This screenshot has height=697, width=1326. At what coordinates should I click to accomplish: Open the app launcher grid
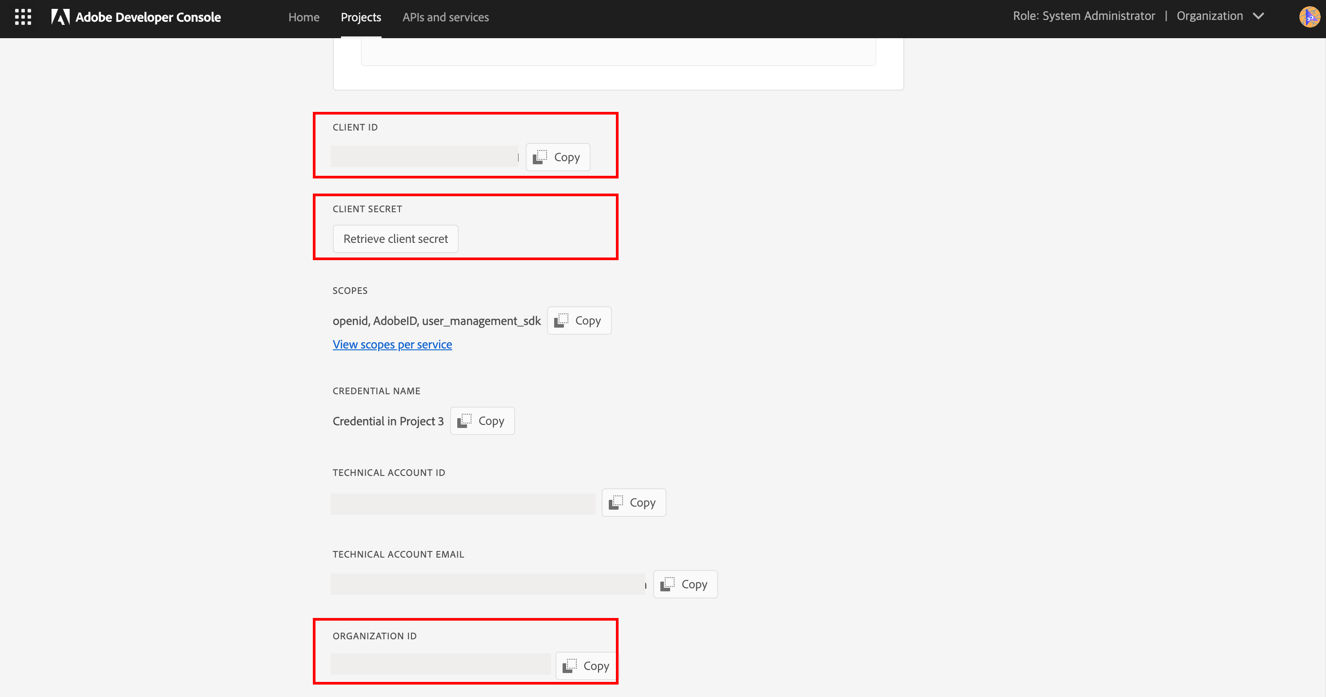coord(23,16)
